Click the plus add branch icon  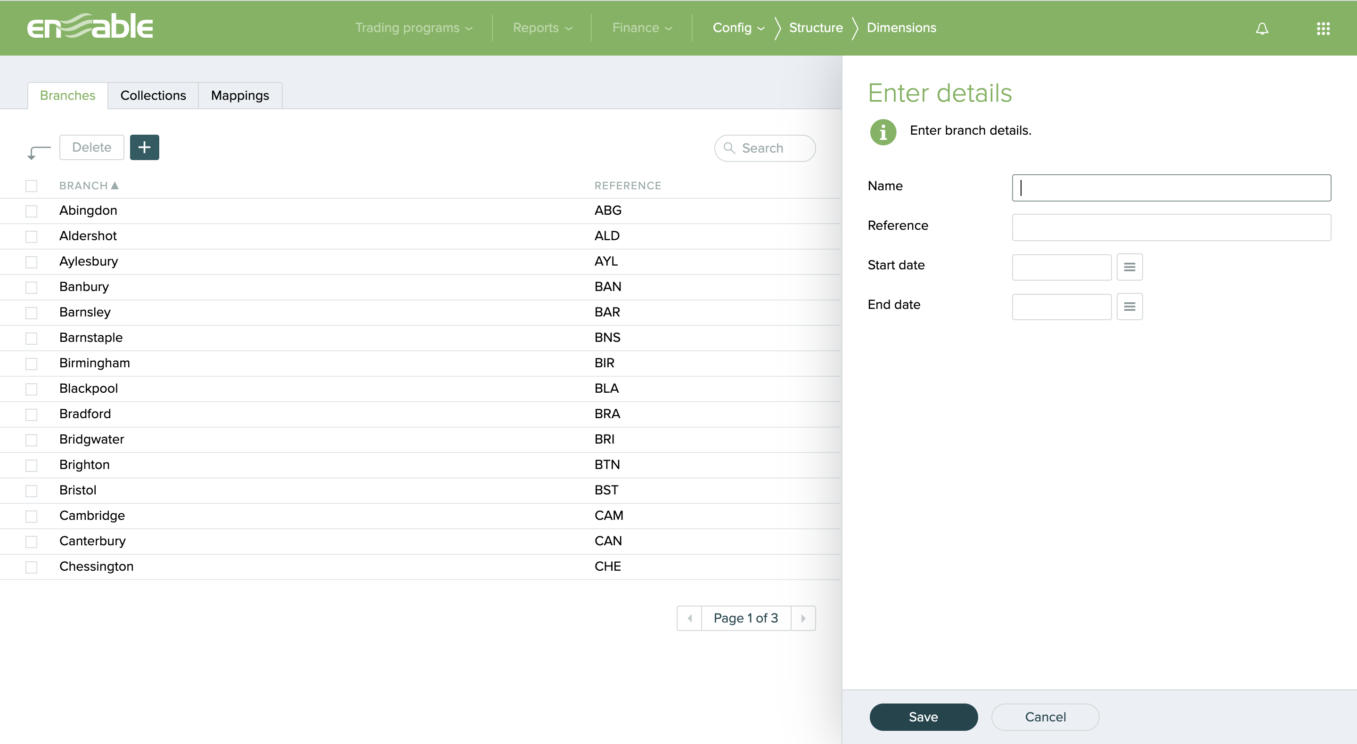pos(144,147)
